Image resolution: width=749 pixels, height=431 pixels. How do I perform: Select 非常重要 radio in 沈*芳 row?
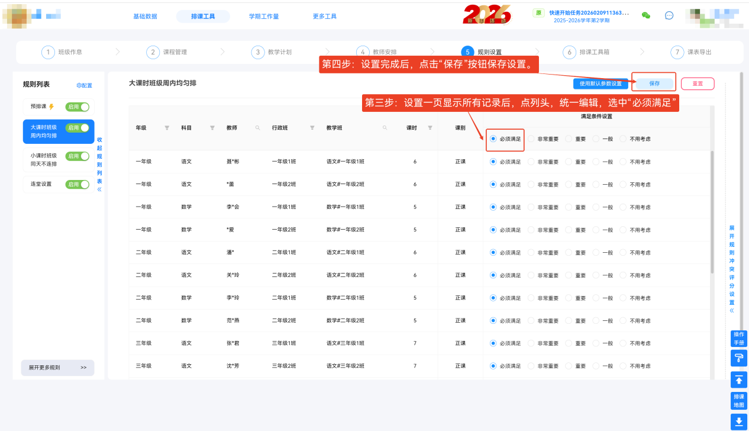pos(531,366)
